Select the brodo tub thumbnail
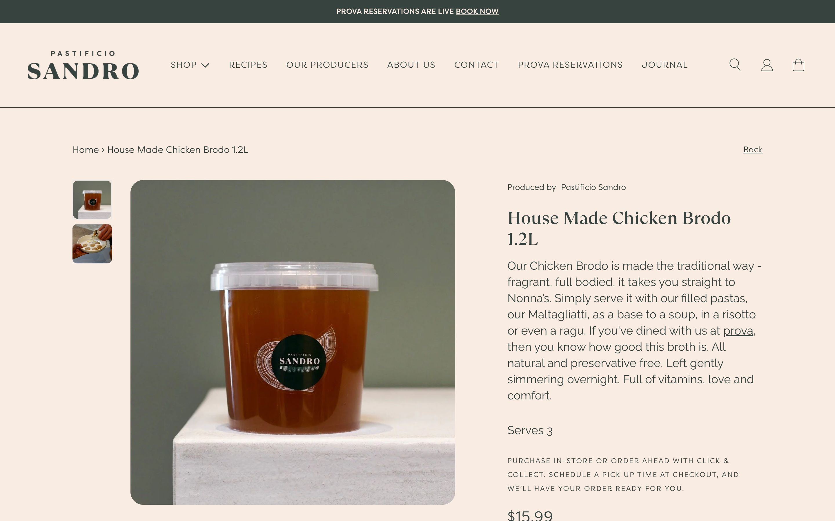835x521 pixels. (92, 199)
